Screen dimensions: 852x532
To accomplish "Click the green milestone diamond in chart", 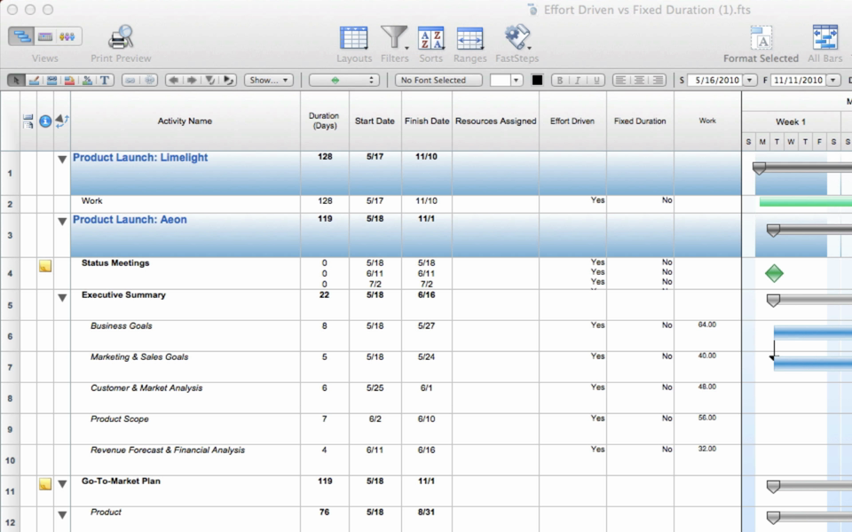I will (x=774, y=273).
